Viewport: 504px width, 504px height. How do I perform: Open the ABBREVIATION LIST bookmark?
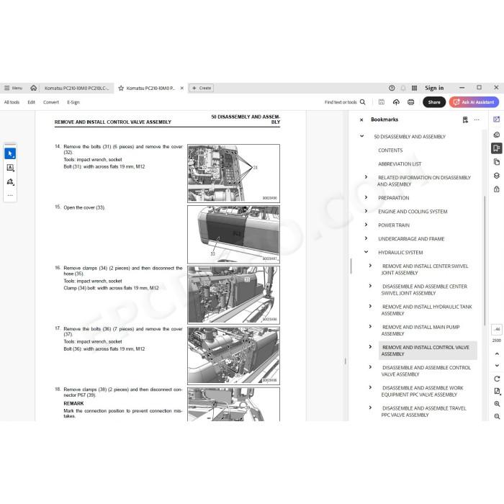tap(400, 164)
